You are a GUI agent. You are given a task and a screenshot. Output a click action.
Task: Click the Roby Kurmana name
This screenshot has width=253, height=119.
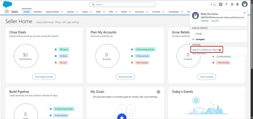209,14
